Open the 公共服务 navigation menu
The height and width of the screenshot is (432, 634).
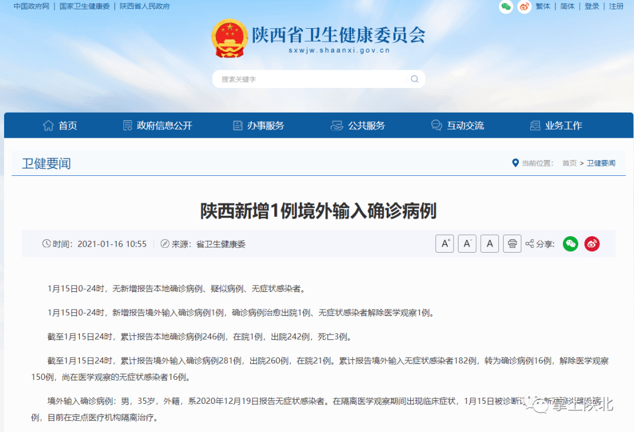[x=361, y=125]
